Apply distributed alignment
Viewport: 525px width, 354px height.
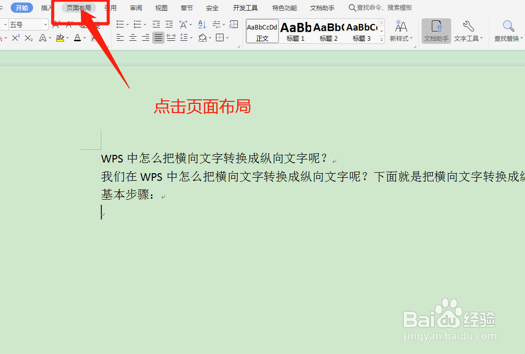[x=171, y=38]
